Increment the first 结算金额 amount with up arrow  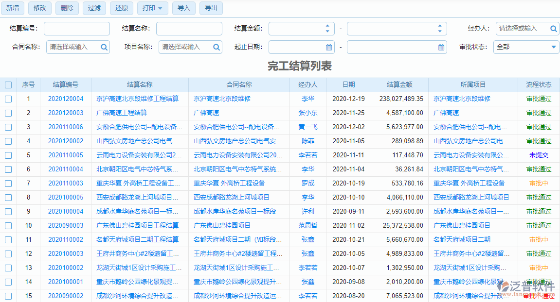[328, 26]
